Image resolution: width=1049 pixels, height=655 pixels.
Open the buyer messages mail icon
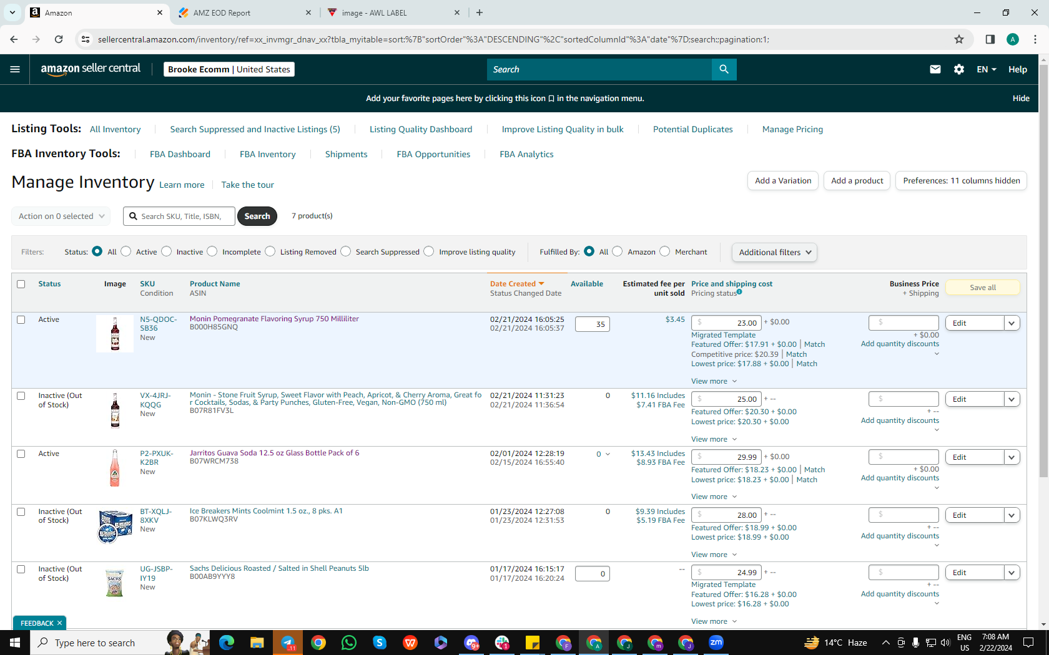coord(935,69)
